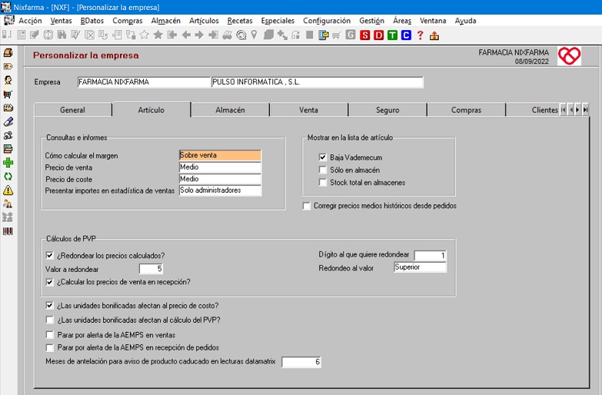The image size is (602, 395).
Task: Enable Parar por alerta AEMPS en ventas
Action: click(x=49, y=335)
